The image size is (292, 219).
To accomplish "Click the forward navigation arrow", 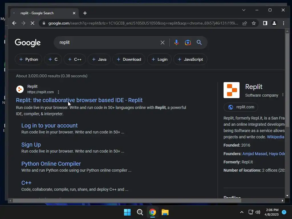I will (23, 23).
